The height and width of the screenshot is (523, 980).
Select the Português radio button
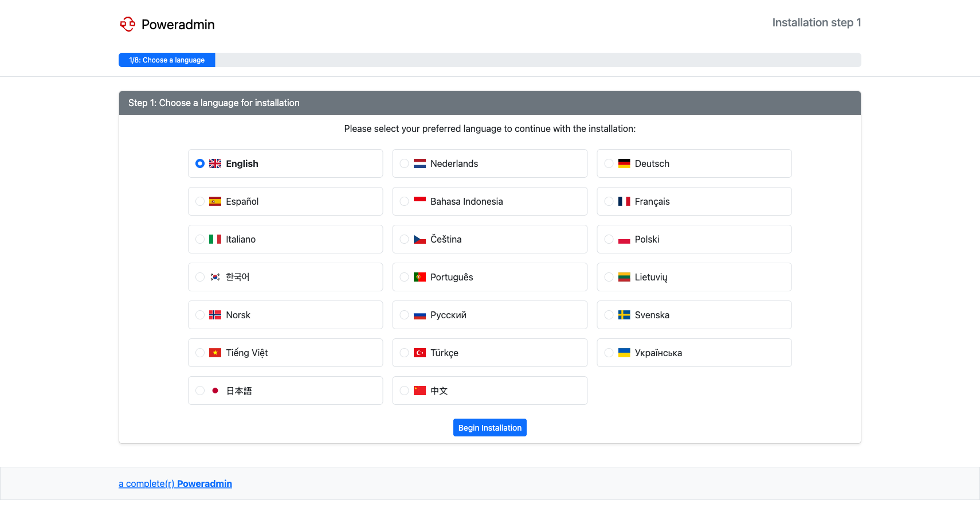pyautogui.click(x=405, y=277)
